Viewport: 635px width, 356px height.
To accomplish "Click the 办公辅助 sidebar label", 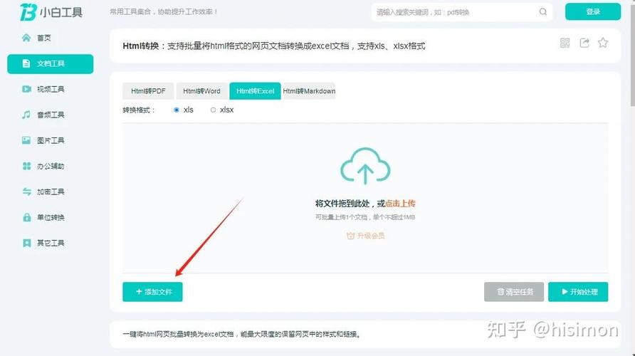I will 51,166.
